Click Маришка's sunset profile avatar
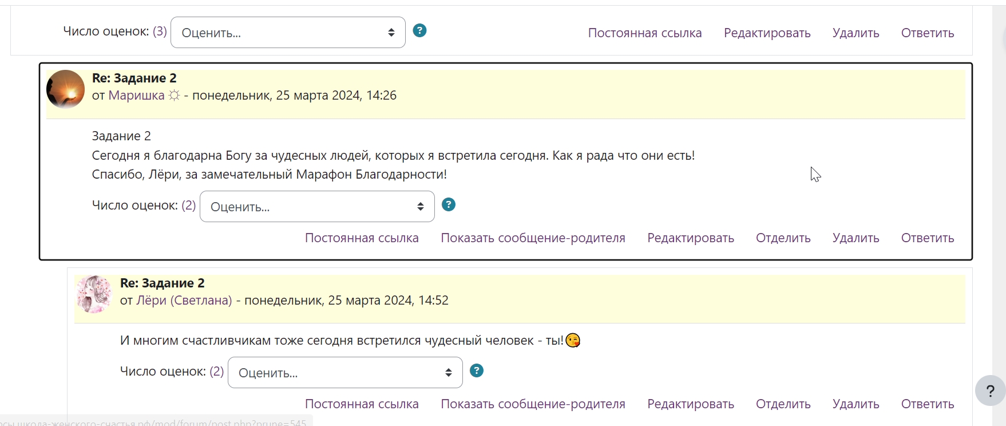 (65, 89)
